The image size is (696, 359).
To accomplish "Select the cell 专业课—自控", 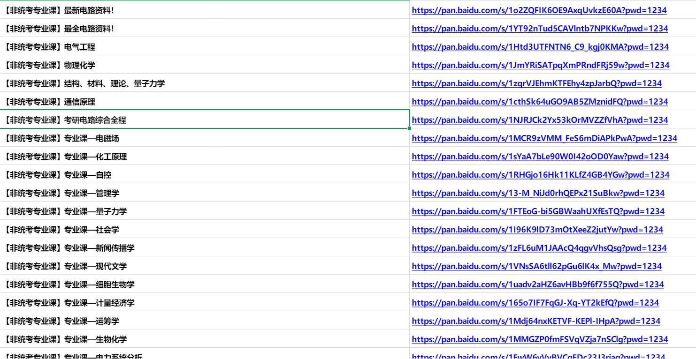I will pos(205,174).
